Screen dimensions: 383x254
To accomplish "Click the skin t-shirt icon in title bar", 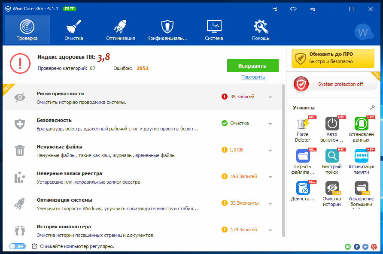I will pos(293,9).
